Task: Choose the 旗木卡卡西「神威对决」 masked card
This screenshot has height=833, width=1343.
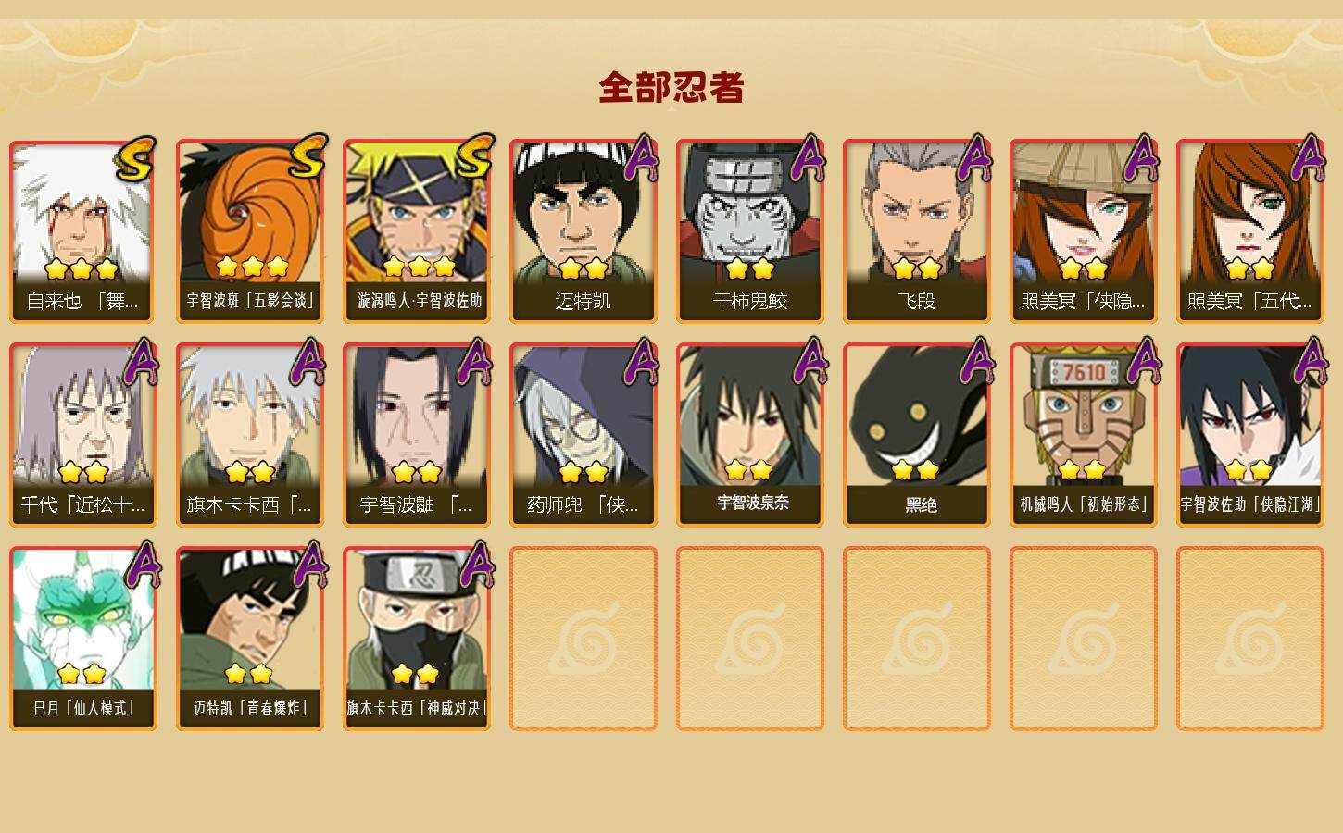Action: [x=417, y=639]
